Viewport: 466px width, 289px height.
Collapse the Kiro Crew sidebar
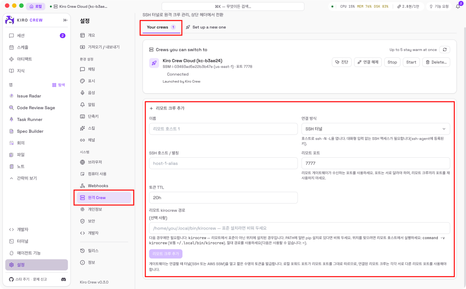coord(66,20)
